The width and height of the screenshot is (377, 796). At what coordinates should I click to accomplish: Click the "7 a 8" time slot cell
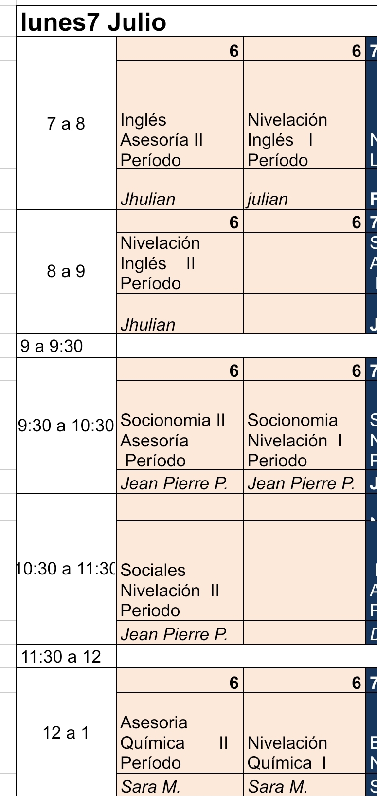(x=66, y=124)
